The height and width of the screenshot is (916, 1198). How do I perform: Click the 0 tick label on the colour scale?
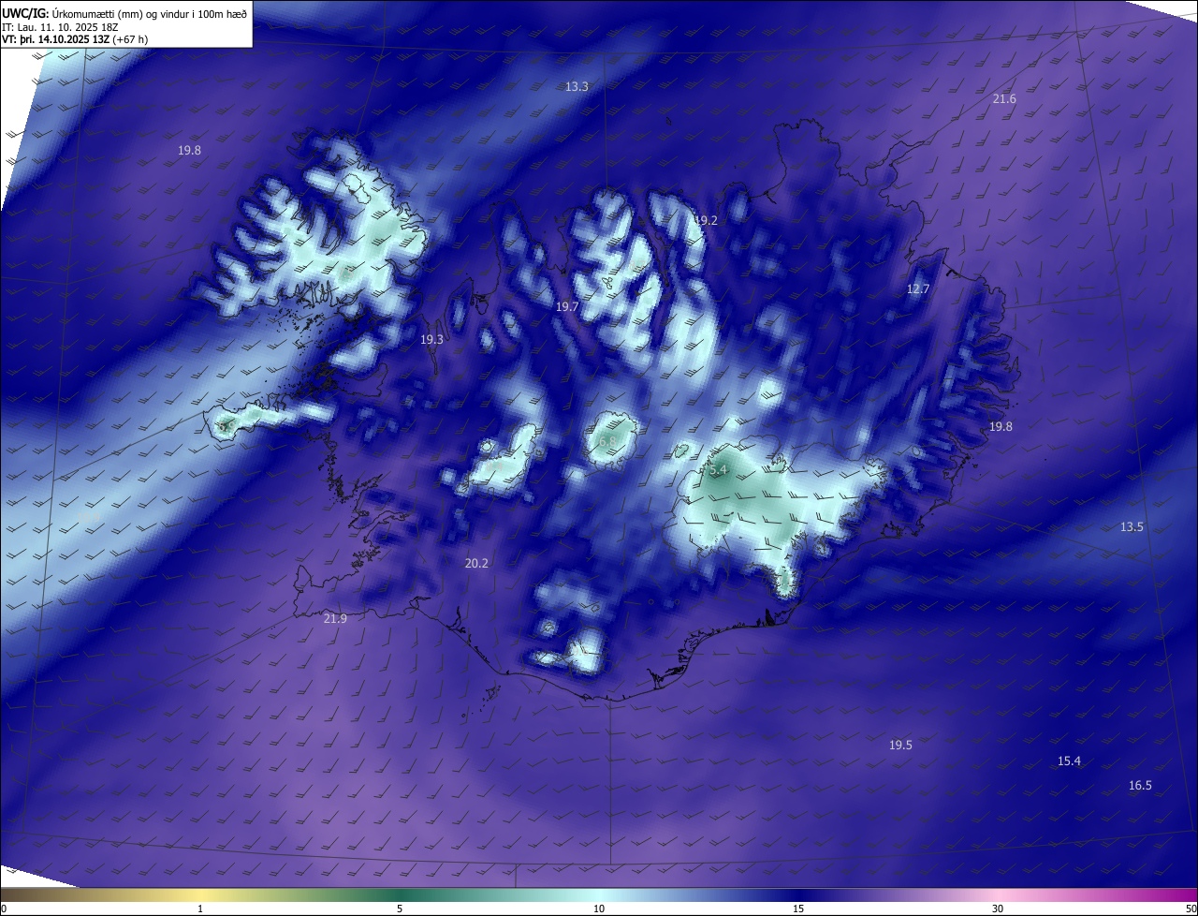click(x=3, y=909)
